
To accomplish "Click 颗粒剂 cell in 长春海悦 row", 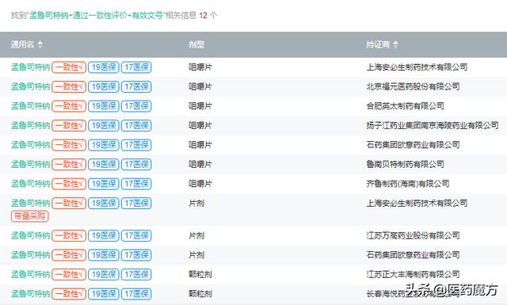I will 200,294.
